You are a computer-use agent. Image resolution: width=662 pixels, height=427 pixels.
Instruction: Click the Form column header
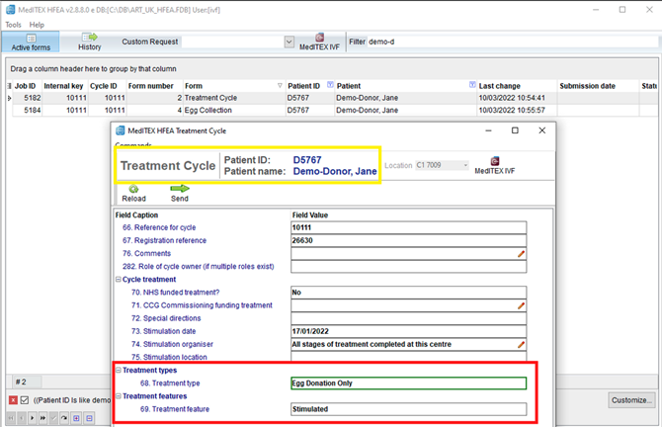point(234,86)
